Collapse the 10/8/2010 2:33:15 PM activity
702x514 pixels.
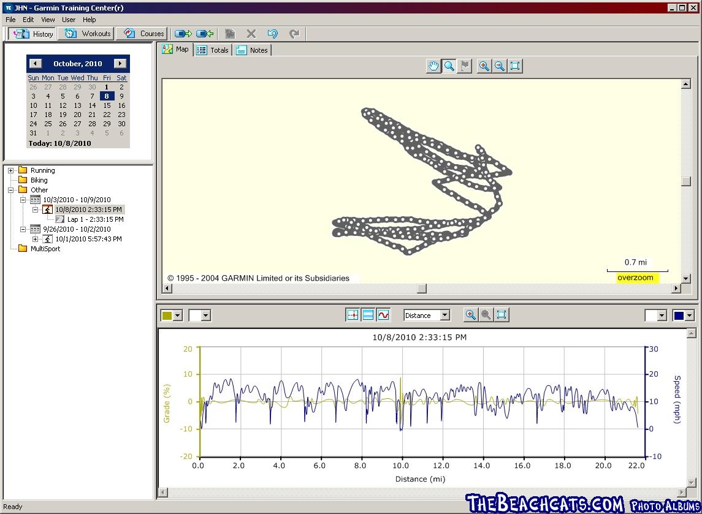pyautogui.click(x=35, y=210)
